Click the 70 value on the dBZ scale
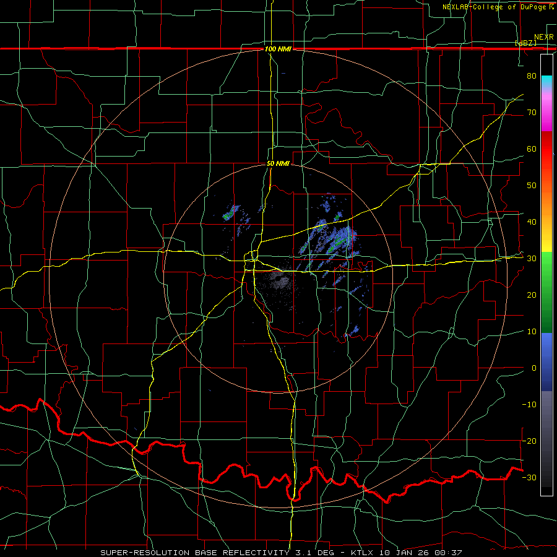557x557 pixels. pos(532,112)
